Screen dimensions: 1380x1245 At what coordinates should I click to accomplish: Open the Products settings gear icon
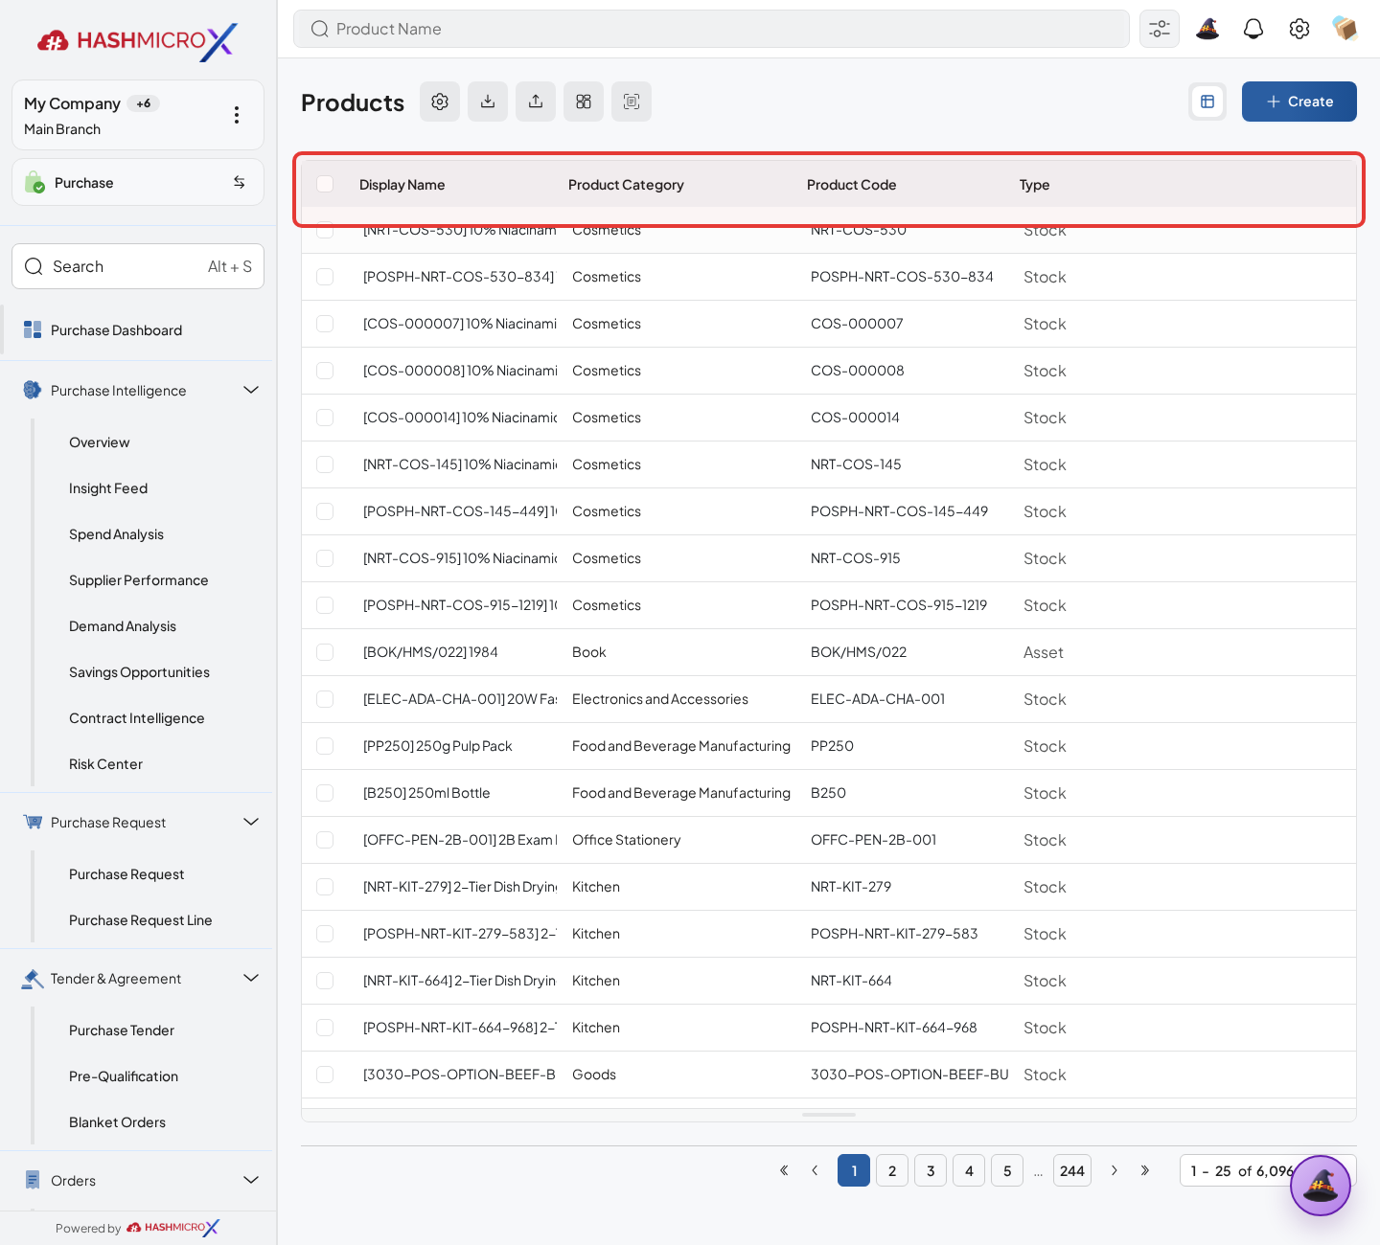[440, 102]
